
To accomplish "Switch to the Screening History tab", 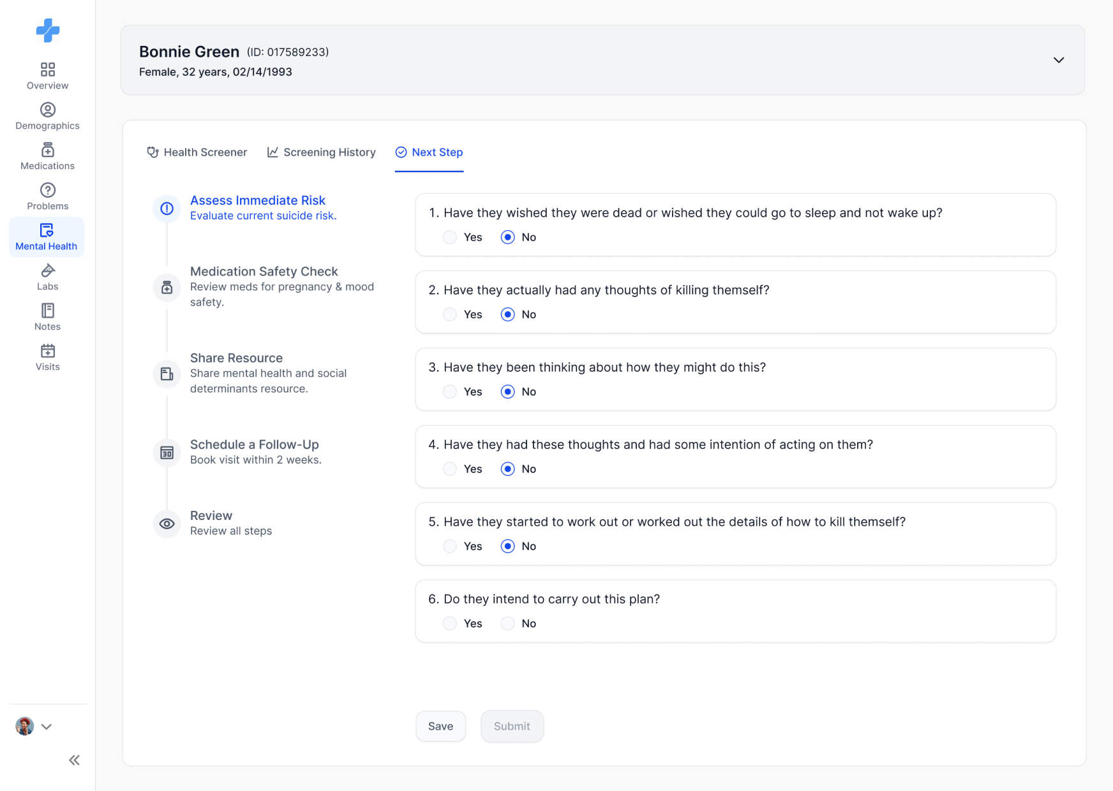I will 322,152.
